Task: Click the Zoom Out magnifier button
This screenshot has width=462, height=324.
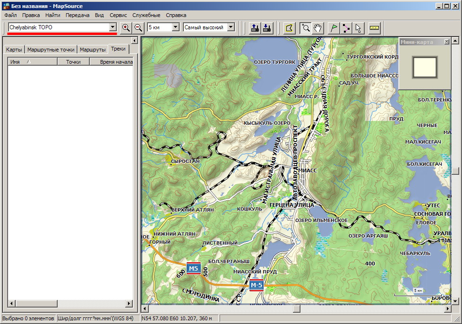Action: [x=138, y=28]
